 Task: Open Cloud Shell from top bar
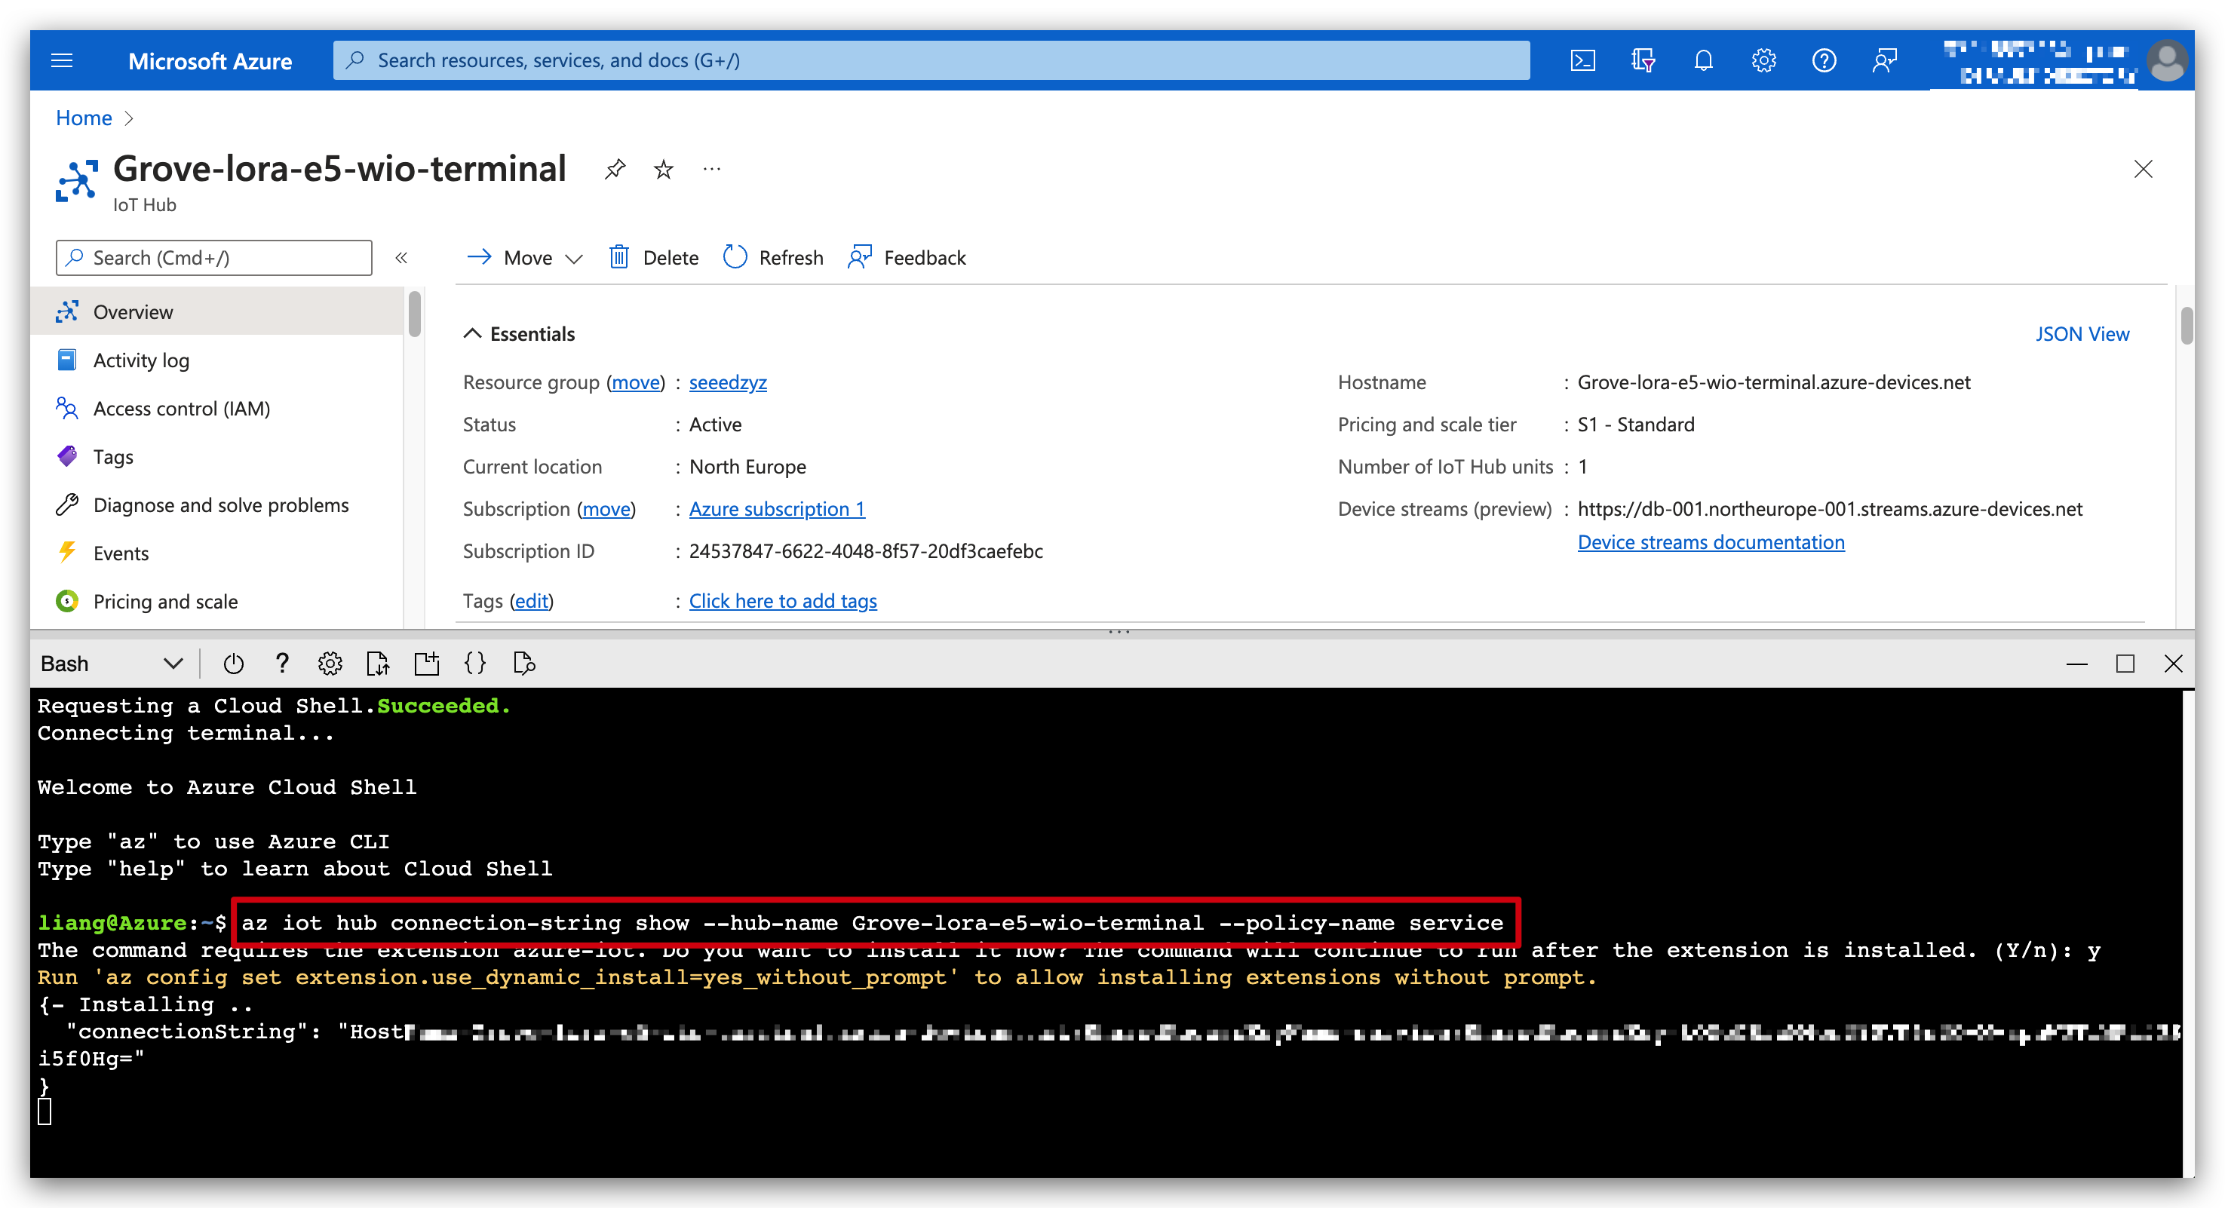[1582, 60]
